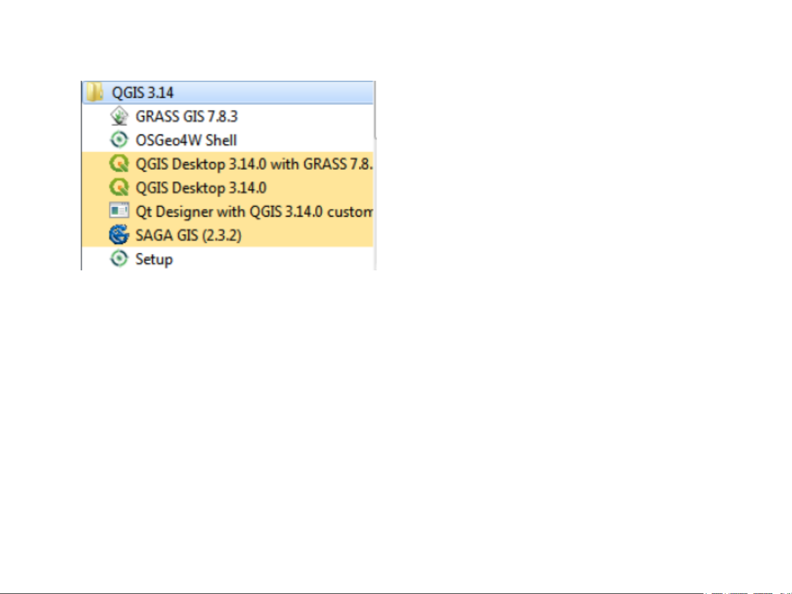Click QGIS Desktop with GRASS icon
This screenshot has height=594, width=792.
tap(119, 164)
